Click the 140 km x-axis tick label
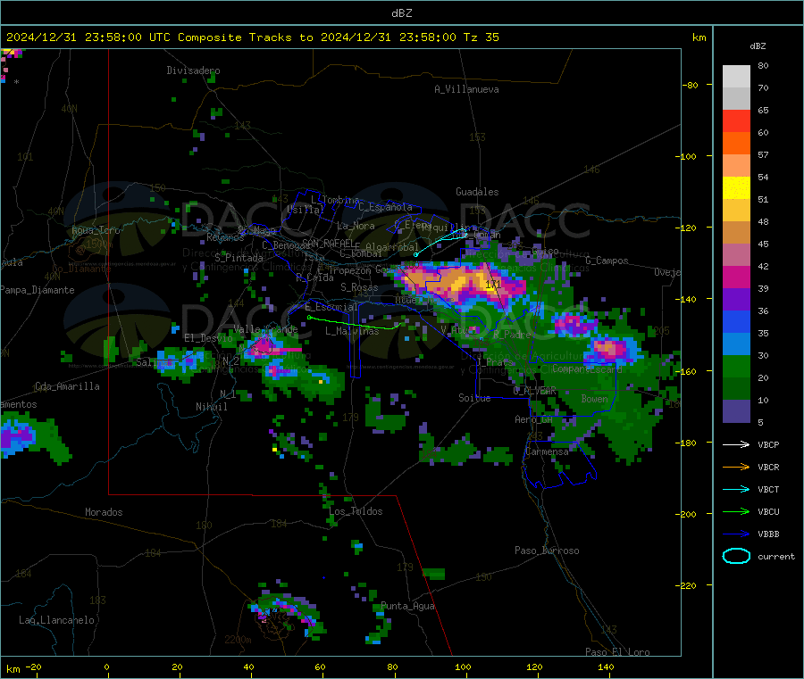804x679 pixels. pyautogui.click(x=606, y=667)
